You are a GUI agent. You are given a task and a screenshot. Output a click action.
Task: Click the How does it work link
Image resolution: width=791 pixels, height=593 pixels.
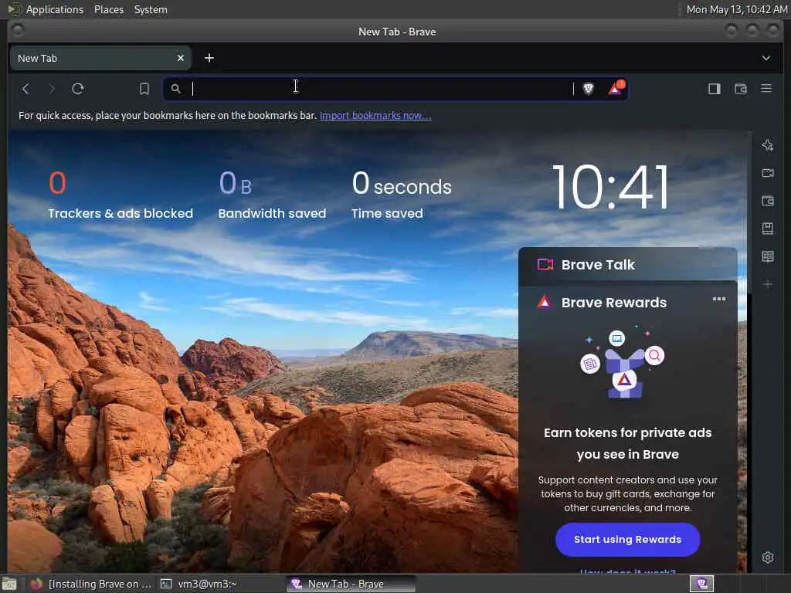coord(627,571)
